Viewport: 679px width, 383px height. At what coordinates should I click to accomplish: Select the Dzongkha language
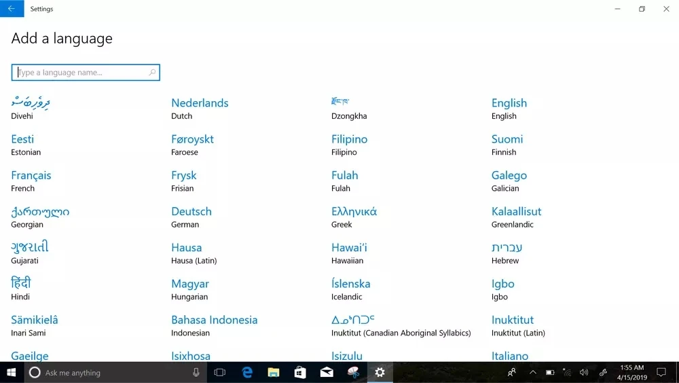[349, 109]
